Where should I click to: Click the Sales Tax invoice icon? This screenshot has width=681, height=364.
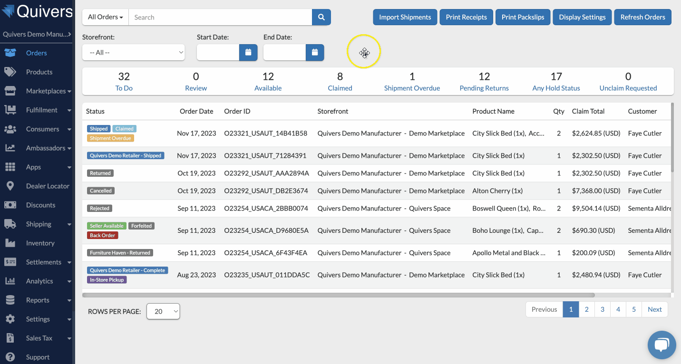[10, 338]
